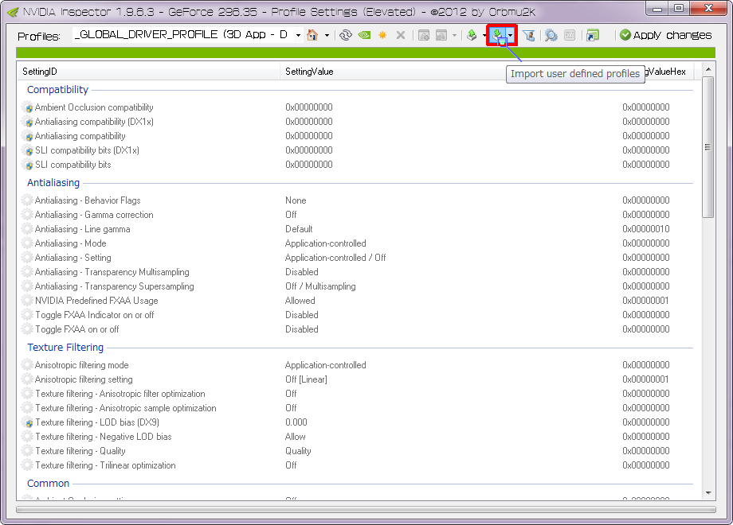This screenshot has width=733, height=525.
Task: Click the add-application-to-profile window icon
Action: (424, 35)
